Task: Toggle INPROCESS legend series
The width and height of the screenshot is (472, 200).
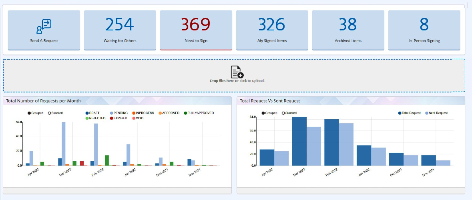Action: (143, 113)
